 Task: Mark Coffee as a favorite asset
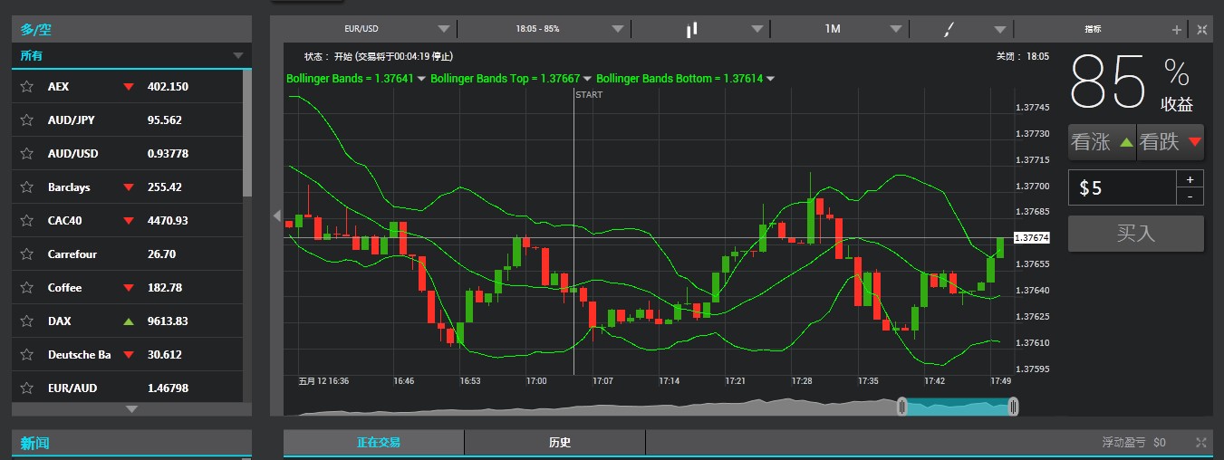click(26, 288)
